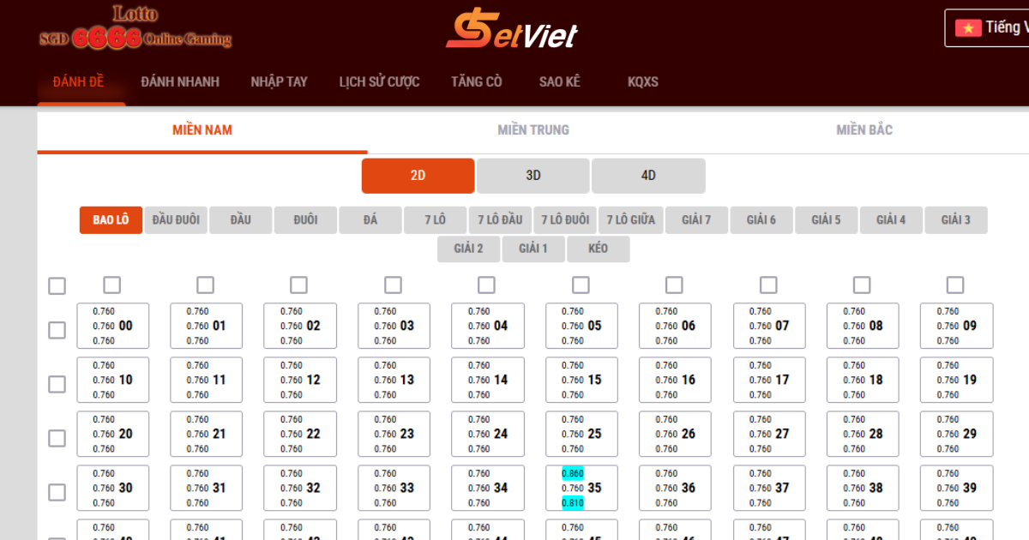Click the Vietnam flag icon

pos(970,27)
